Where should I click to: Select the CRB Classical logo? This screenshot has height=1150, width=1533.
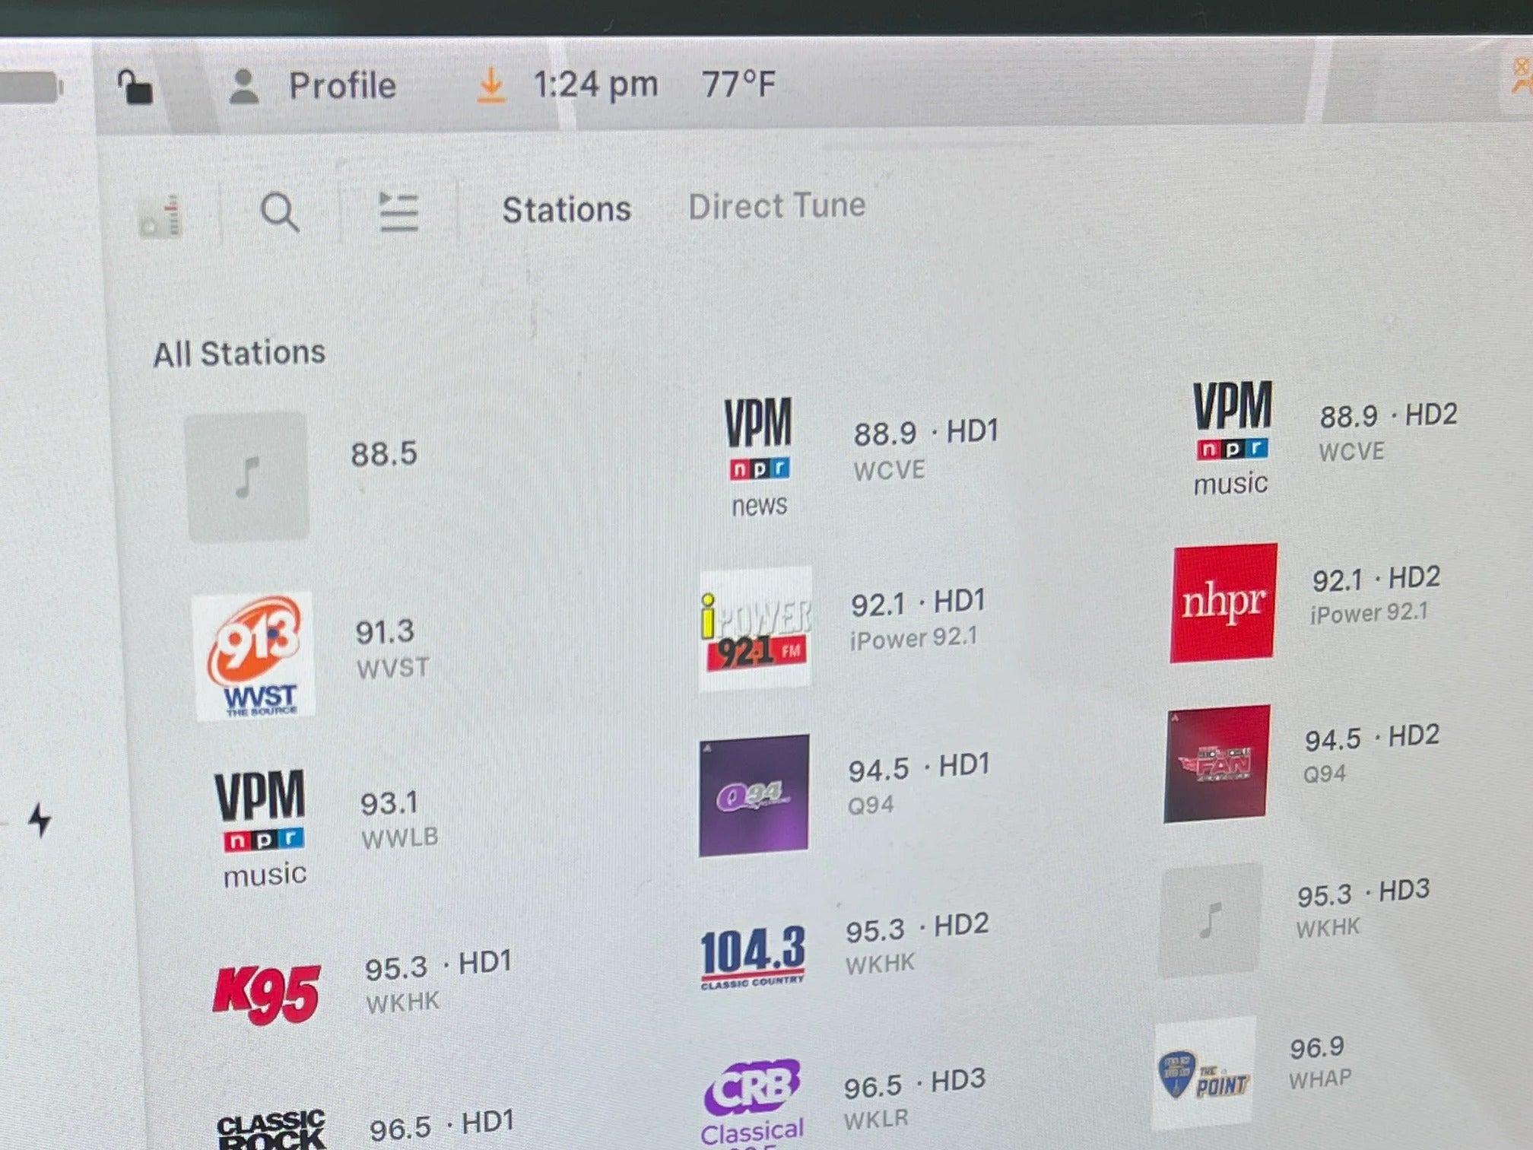[751, 1104]
